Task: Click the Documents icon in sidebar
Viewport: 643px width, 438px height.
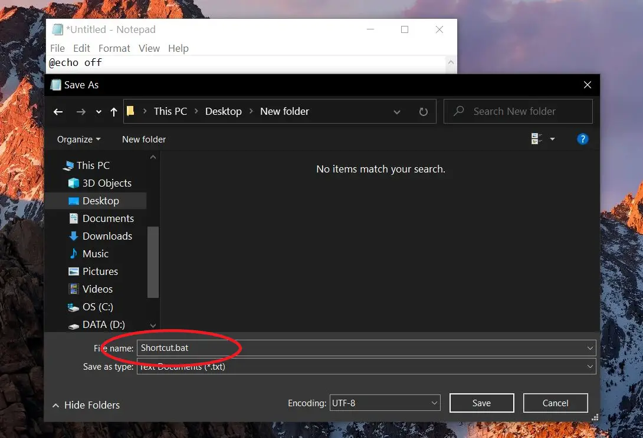Action: [x=73, y=218]
